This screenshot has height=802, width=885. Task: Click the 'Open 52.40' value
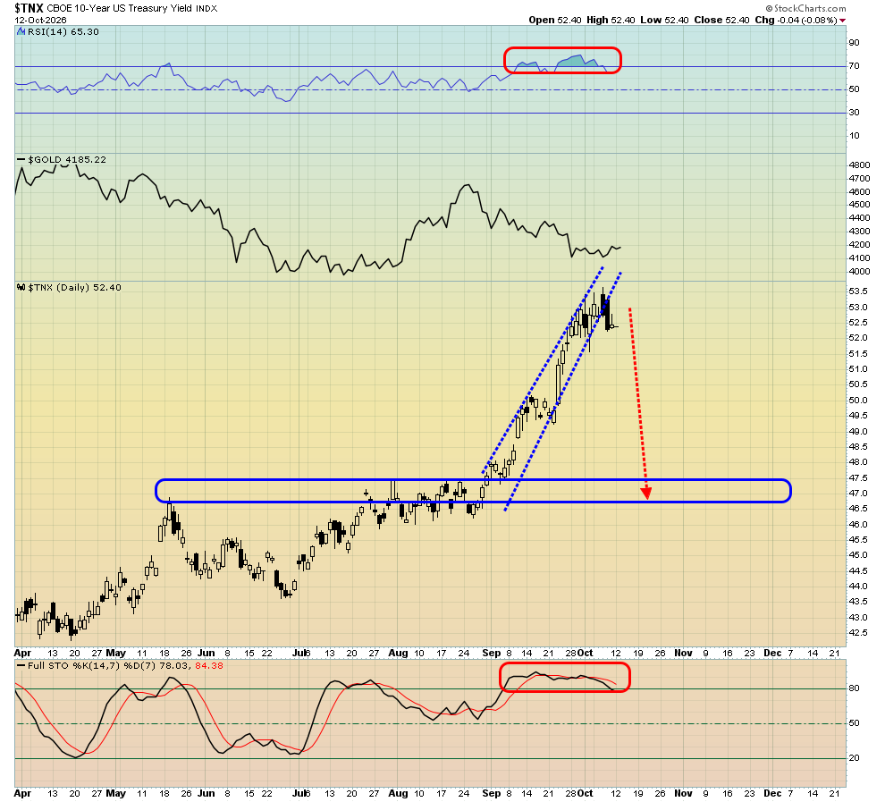[x=555, y=20]
